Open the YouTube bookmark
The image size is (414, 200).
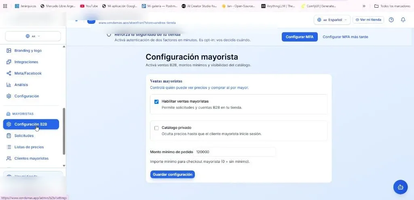pos(89,6)
